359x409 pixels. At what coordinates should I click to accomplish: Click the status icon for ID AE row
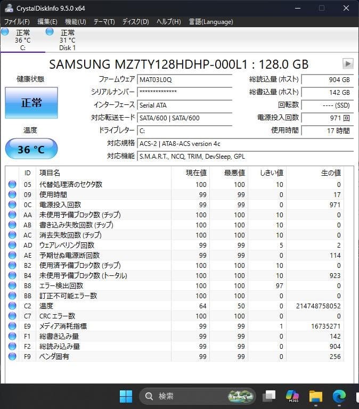[x=12, y=255]
